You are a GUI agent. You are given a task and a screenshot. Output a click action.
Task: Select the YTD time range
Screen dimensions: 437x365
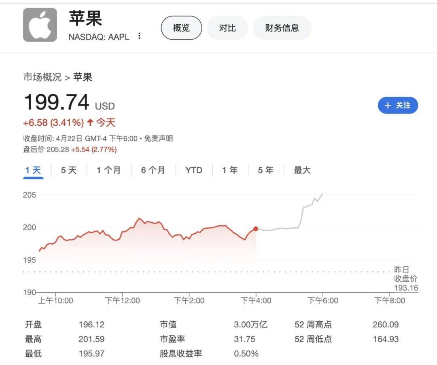coord(194,170)
